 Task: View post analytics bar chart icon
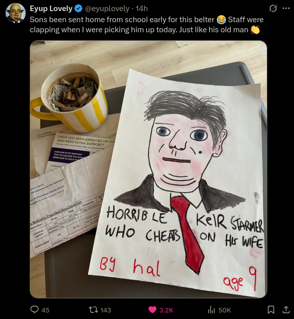211,310
